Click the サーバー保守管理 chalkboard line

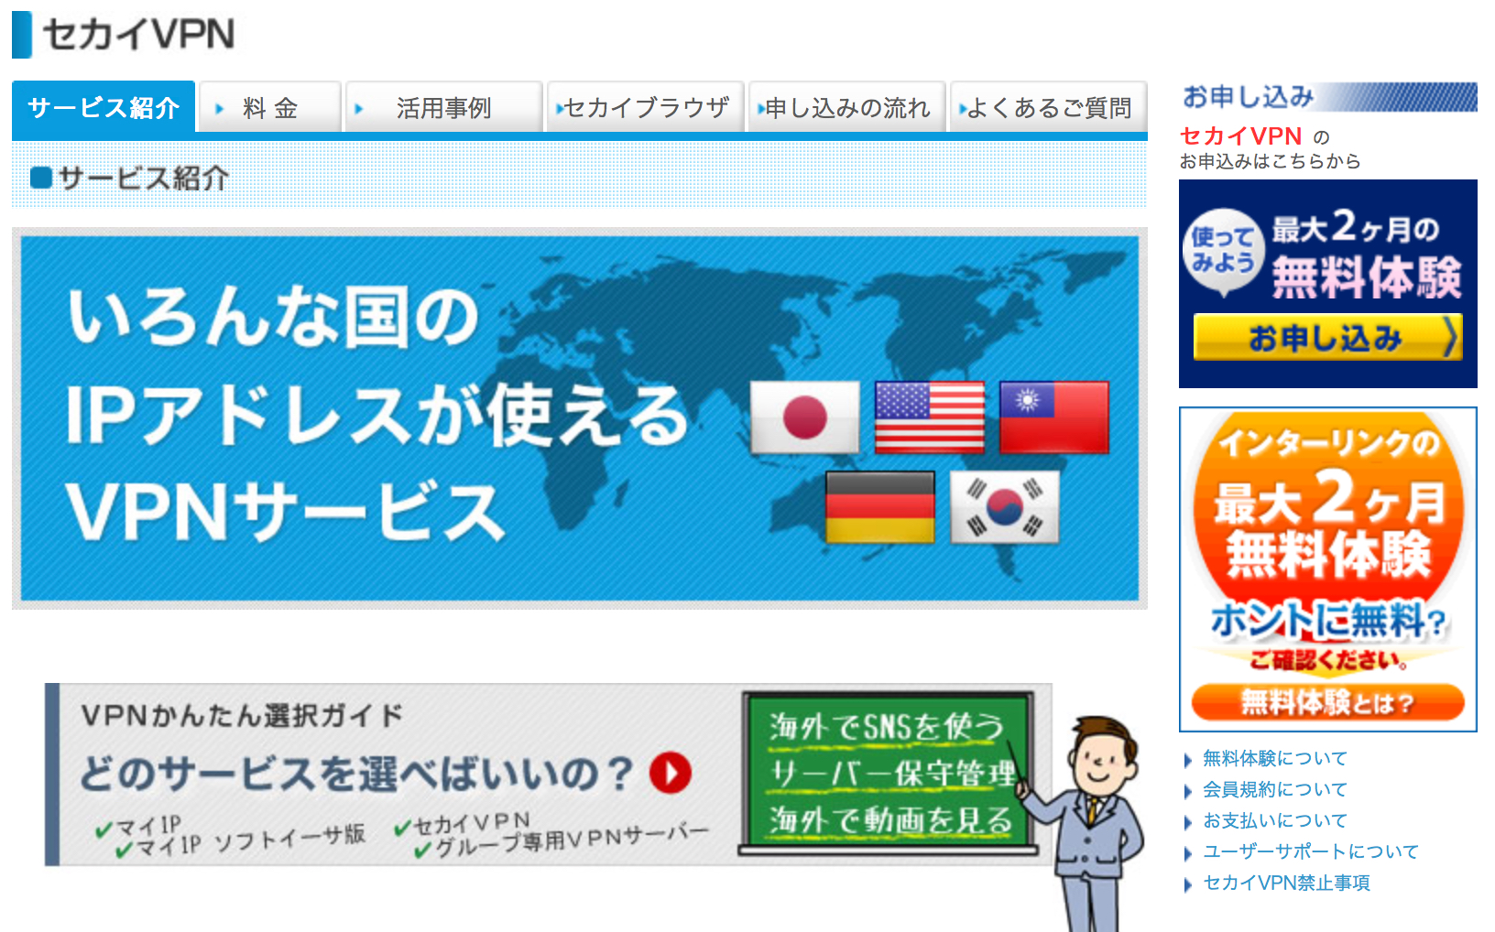(893, 774)
